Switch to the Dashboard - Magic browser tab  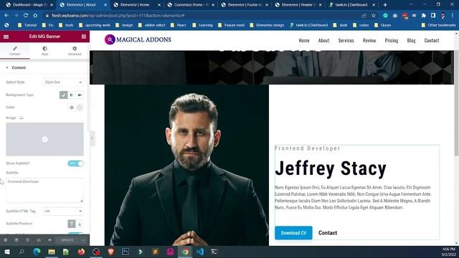29,5
